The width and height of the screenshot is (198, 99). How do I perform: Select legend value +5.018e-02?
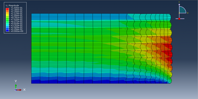point(16,23)
